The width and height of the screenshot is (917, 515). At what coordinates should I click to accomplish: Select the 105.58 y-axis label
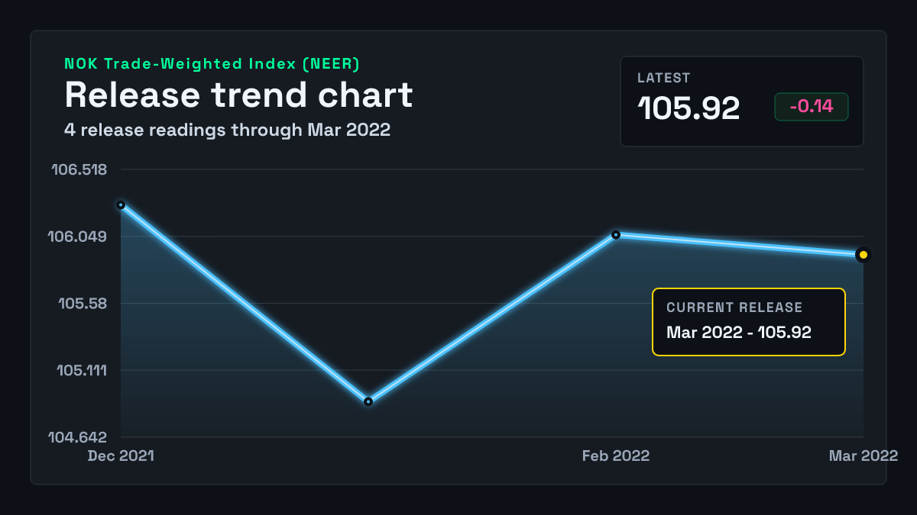click(83, 304)
